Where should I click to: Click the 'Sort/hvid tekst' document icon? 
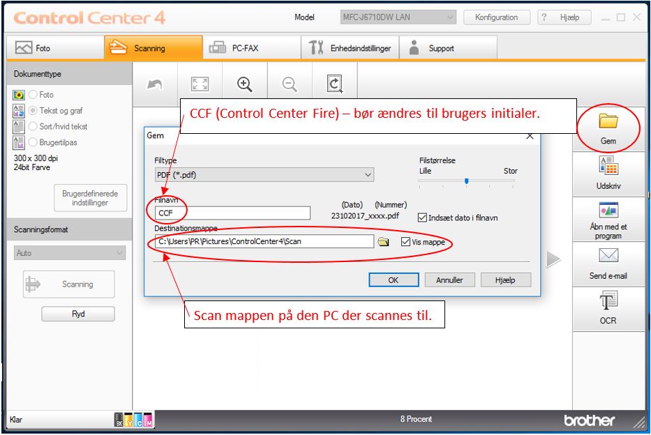(x=18, y=126)
